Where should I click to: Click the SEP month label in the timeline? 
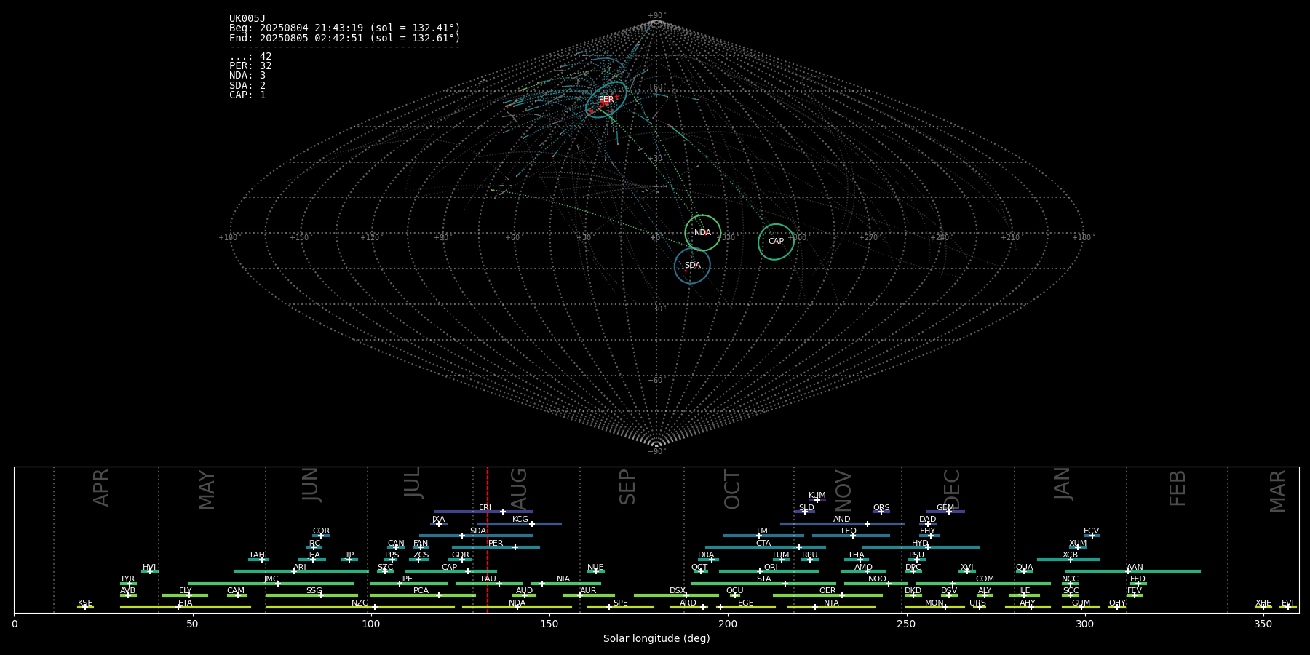627,488
